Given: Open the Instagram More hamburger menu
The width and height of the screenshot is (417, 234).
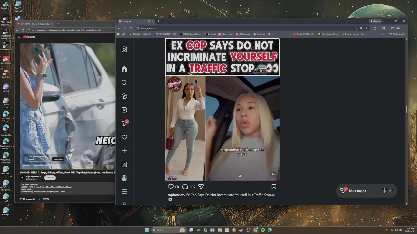Looking at the screenshot, I should [124, 192].
